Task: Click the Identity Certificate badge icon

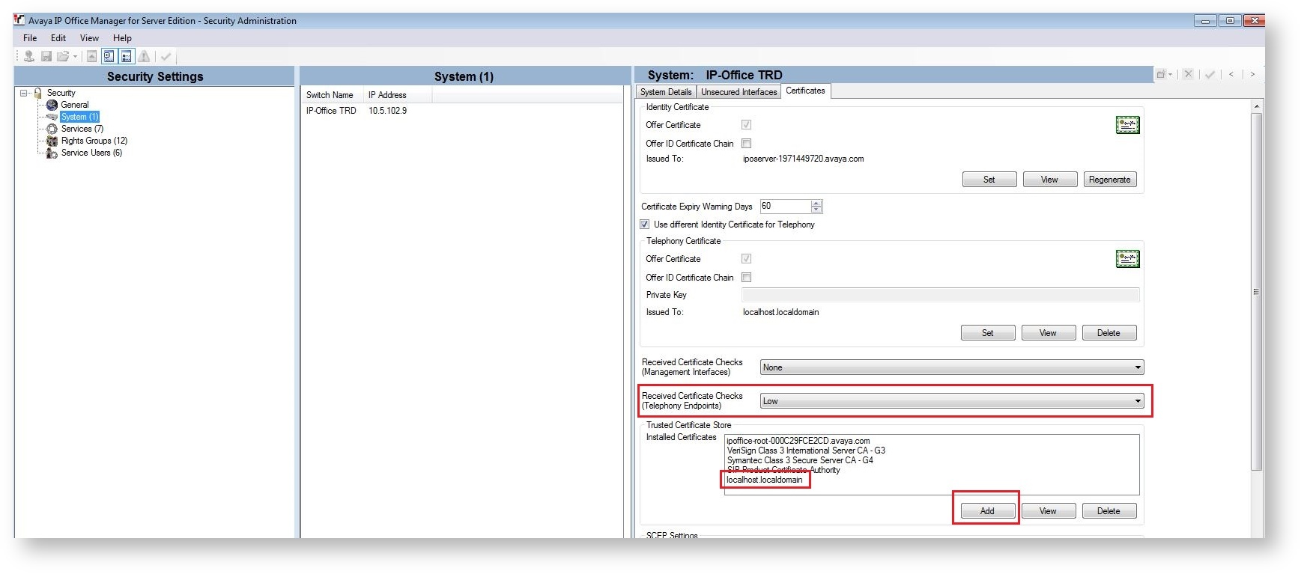Action: 1127,125
